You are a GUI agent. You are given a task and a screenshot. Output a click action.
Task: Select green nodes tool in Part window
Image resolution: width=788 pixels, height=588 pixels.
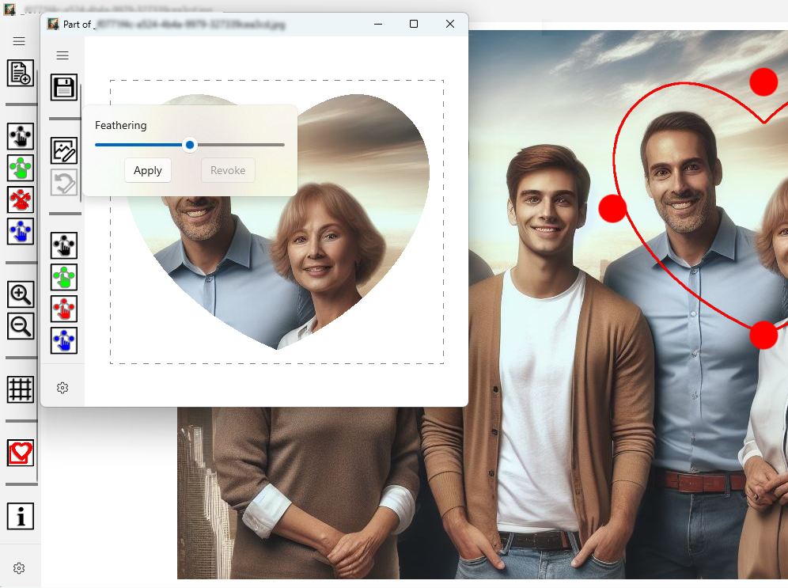(x=64, y=277)
